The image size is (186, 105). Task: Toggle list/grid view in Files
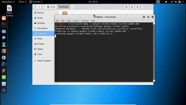click(132, 7)
